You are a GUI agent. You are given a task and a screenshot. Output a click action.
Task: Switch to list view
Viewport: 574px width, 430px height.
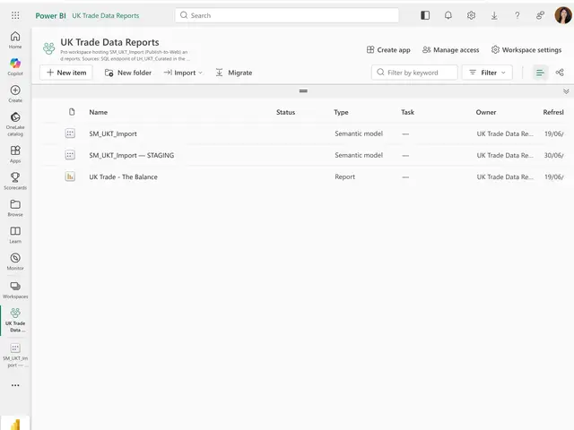click(540, 73)
